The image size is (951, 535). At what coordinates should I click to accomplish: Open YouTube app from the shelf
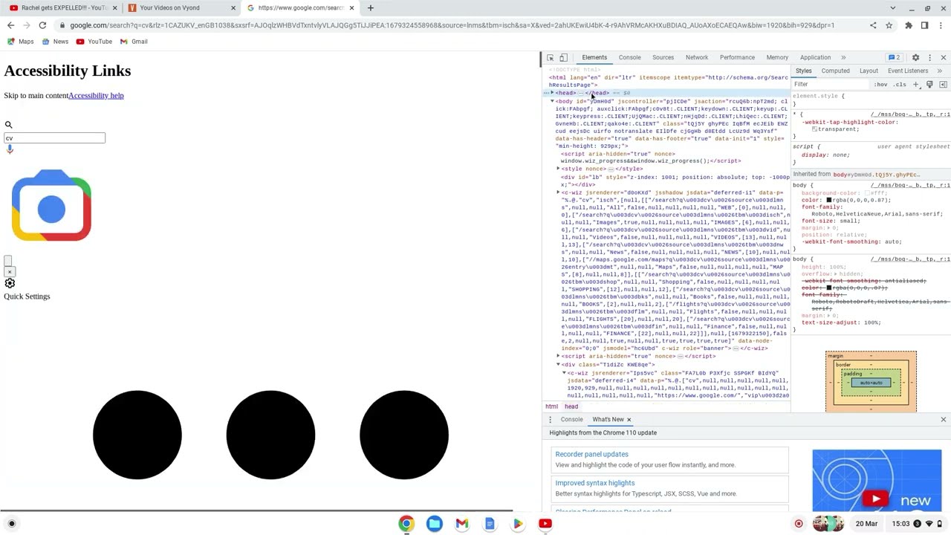pos(545,524)
